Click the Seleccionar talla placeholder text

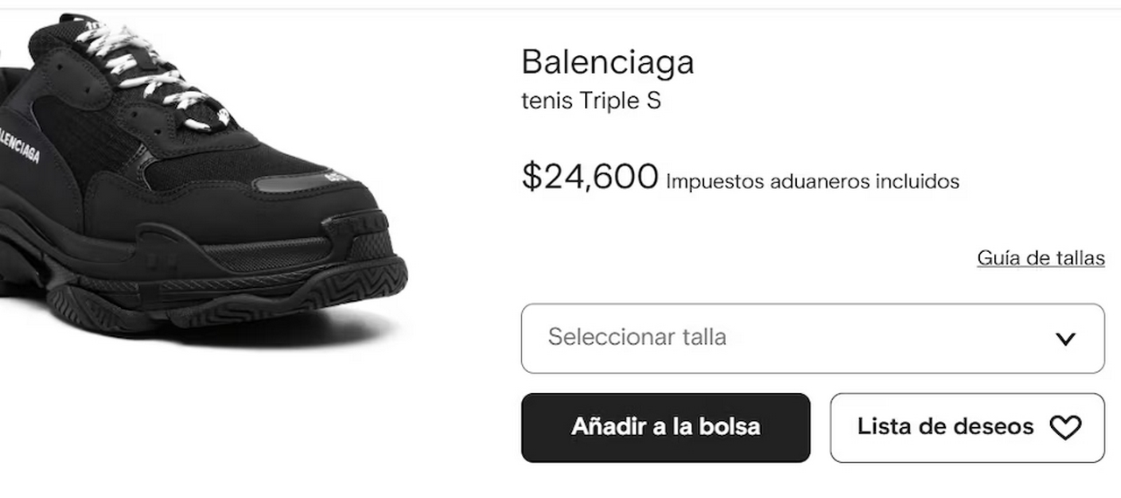coord(637,337)
